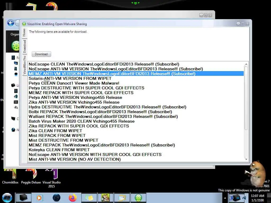Click the list scrollbar up arrow
Screen dimensions: 271x203
tap(246, 64)
